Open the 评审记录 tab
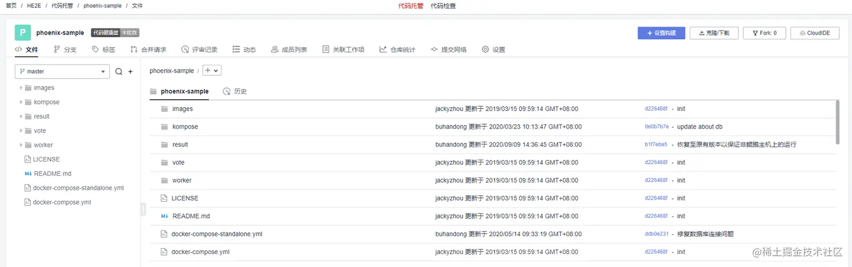The image size is (852, 267). 199,49
